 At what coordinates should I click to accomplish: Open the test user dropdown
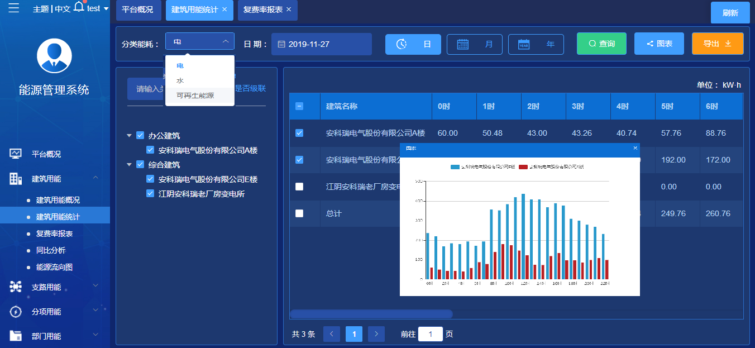pos(98,8)
